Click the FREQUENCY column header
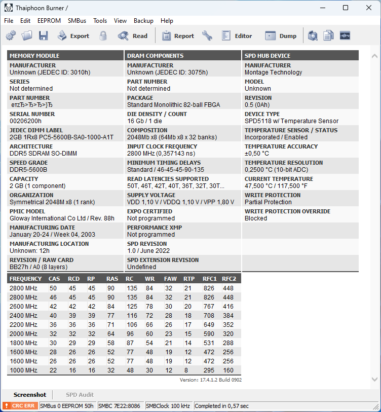Viewport: 381px width, 412px height. [25, 279]
